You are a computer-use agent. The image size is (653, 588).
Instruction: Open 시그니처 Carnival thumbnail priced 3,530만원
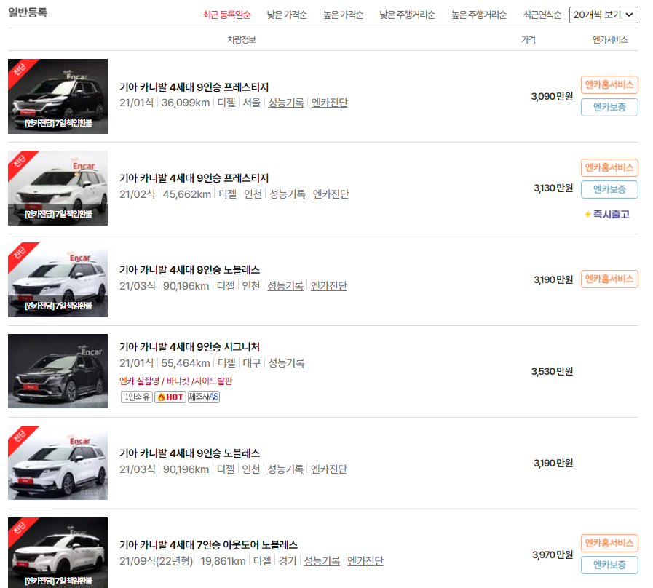(58, 371)
